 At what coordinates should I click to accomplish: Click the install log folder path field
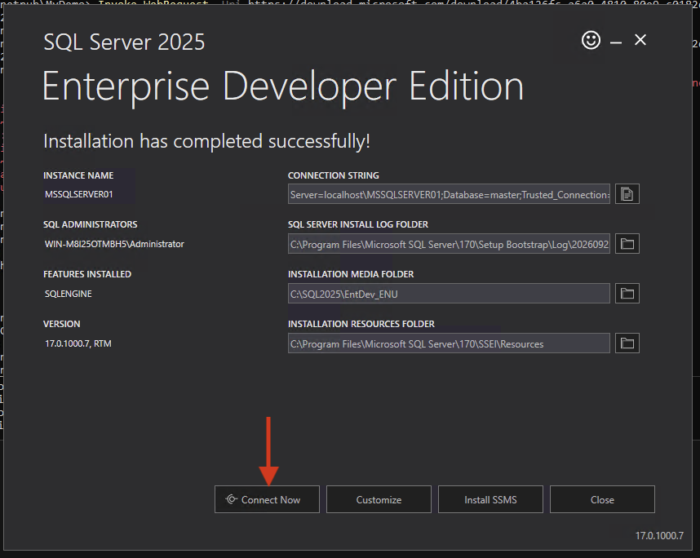tap(449, 244)
